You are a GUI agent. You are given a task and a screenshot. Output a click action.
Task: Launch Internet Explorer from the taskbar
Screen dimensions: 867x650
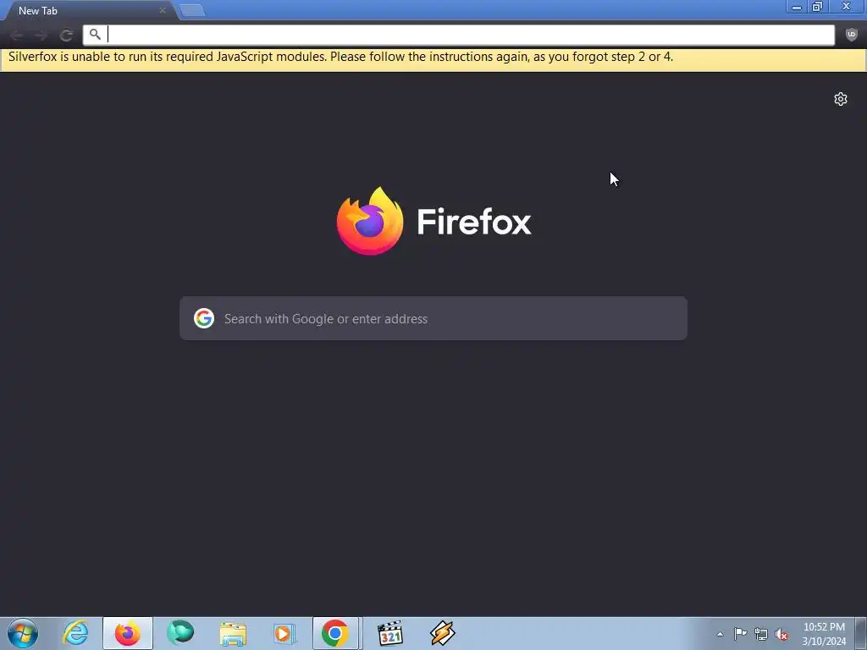point(75,633)
